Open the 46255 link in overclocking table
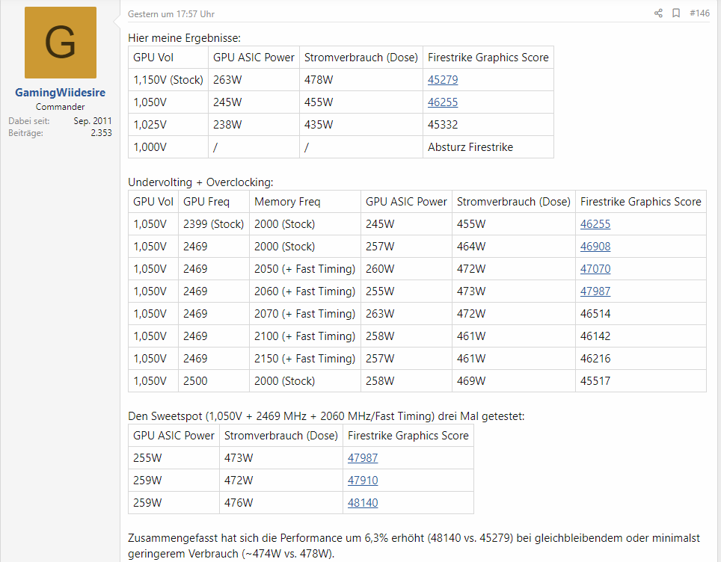Viewport: 721px width, 562px height. 595,224
